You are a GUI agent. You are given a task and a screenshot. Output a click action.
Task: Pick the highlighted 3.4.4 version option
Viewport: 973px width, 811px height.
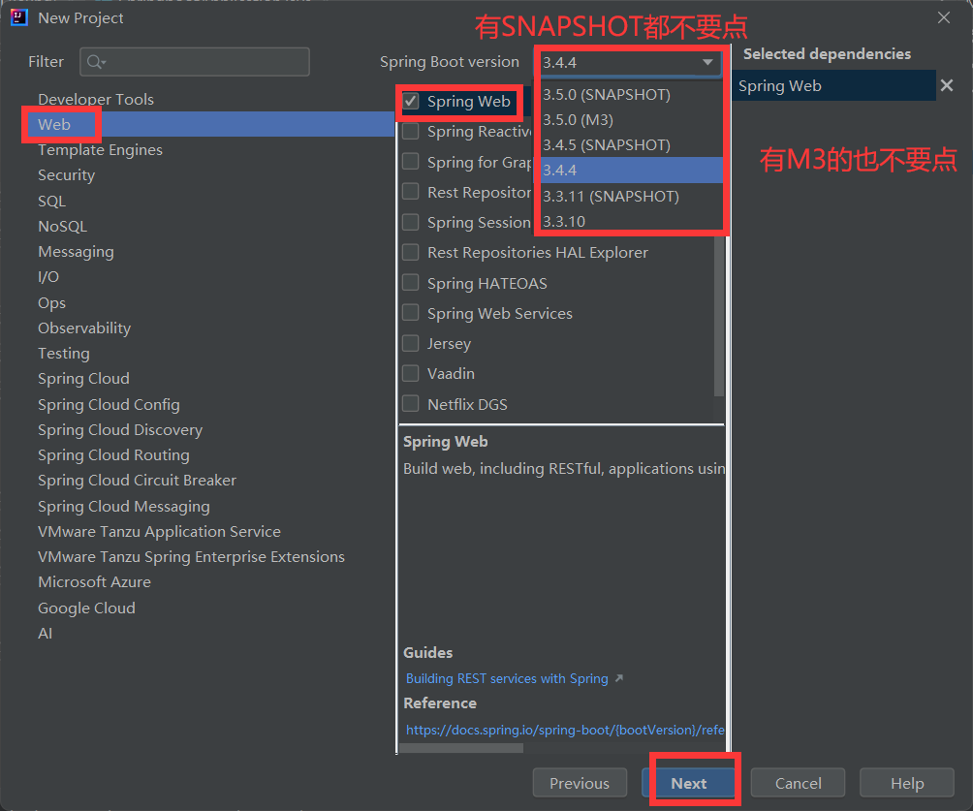(x=632, y=170)
